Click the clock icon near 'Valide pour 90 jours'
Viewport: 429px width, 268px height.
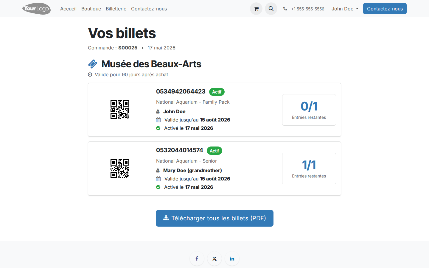(x=90, y=75)
